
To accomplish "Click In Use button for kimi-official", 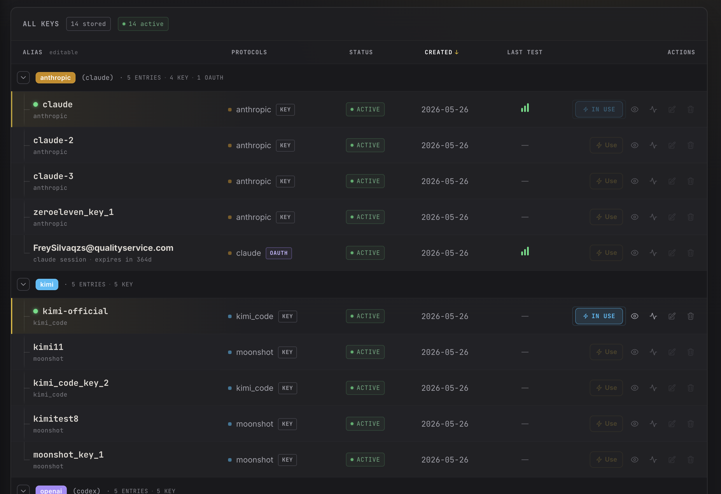I will click(599, 316).
